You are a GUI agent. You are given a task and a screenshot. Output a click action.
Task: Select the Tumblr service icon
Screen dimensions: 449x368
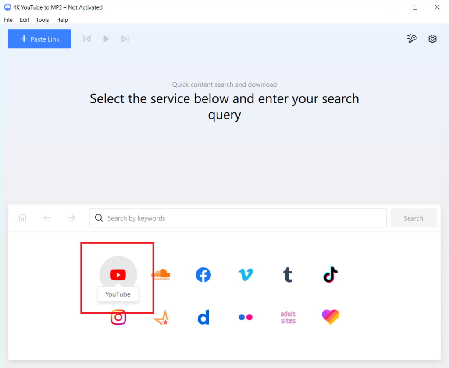288,275
